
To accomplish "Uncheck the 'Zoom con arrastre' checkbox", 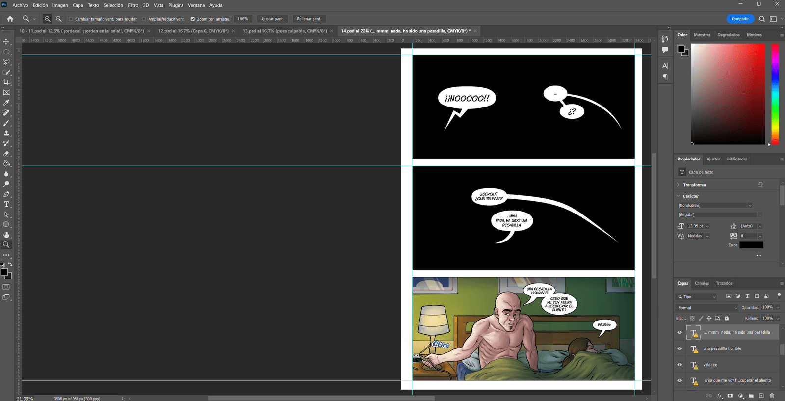I will pyautogui.click(x=192, y=19).
